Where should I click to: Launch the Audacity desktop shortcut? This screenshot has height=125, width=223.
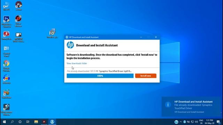click(6, 79)
